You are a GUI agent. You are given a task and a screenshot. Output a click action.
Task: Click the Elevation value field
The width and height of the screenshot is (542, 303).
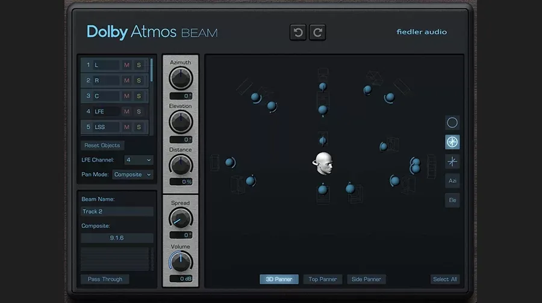tap(181, 139)
